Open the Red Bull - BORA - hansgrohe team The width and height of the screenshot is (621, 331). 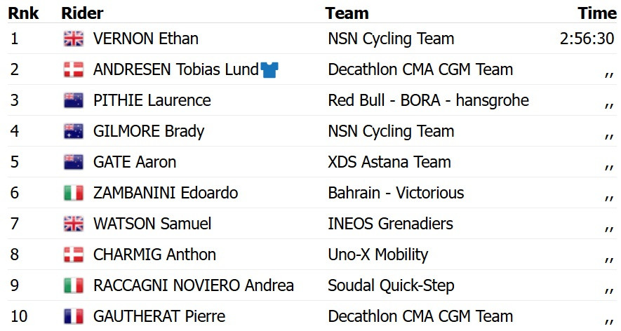pyautogui.click(x=428, y=100)
